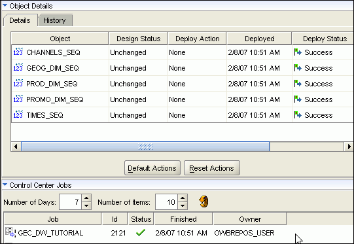Viewport: 354px width, 244px height.
Task: Click the Unchanged design status for TIMES_SEQ
Action: pos(128,115)
